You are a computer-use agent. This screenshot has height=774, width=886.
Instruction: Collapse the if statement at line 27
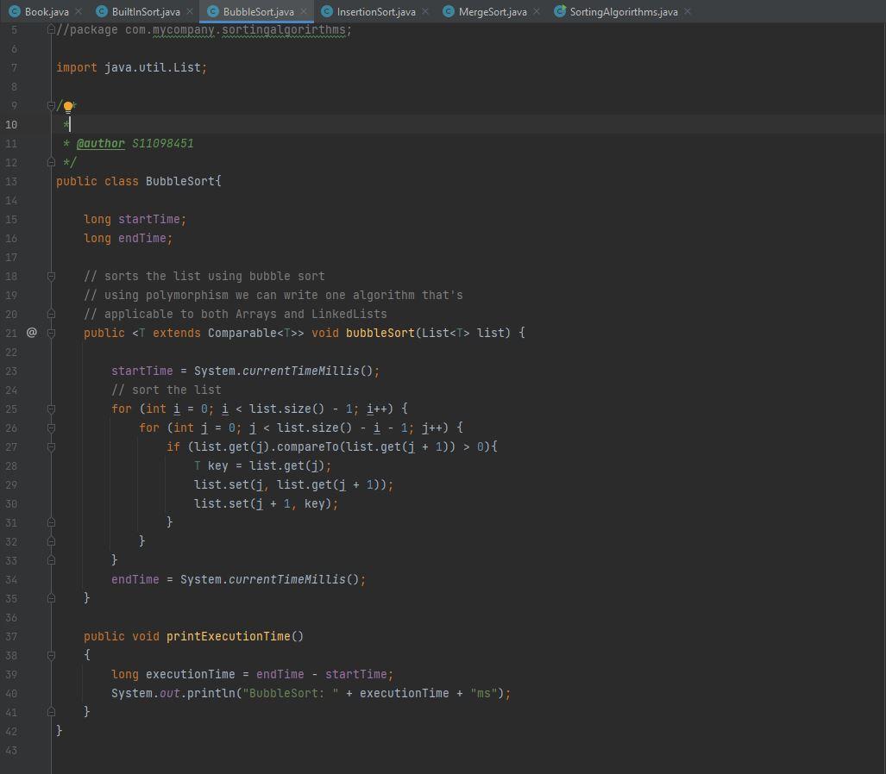(x=52, y=446)
